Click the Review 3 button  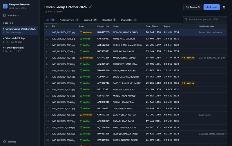(x=193, y=7)
